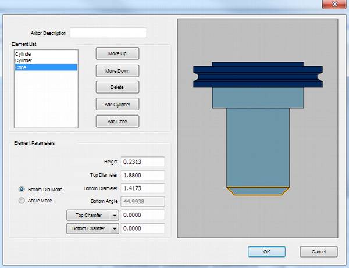Open the Top Chamfer dropdown arrow
This screenshot has width=349, height=268.
(115, 215)
